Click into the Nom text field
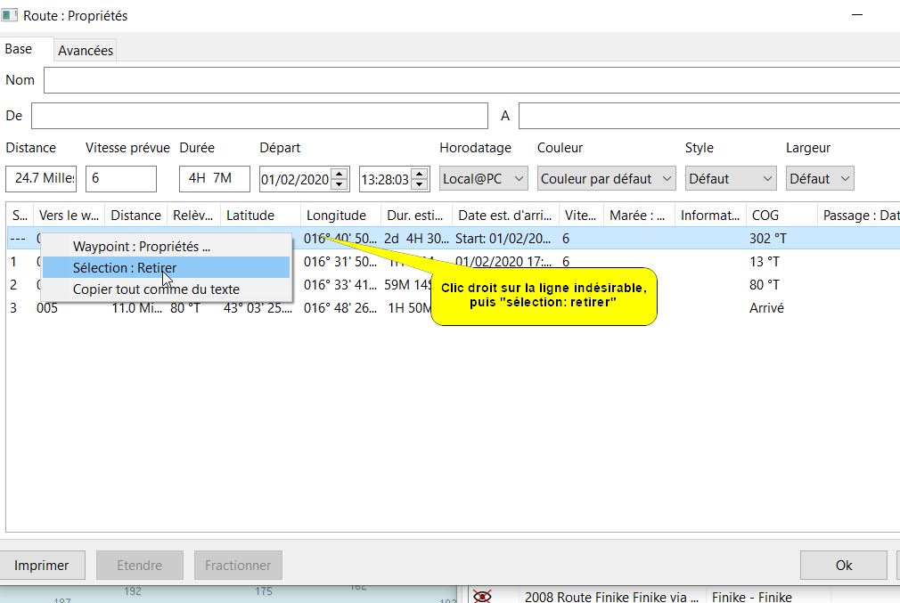 (470, 80)
